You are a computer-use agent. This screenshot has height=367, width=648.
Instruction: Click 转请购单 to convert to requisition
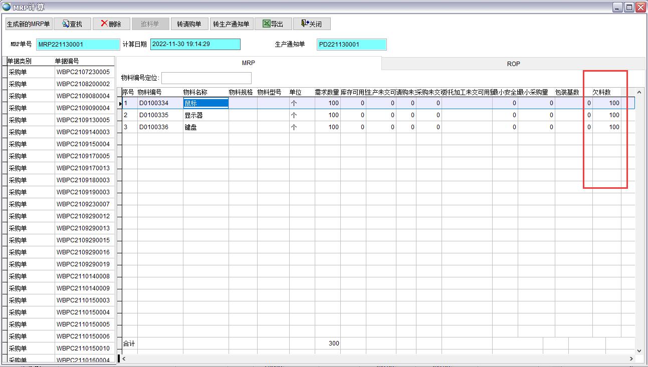coord(189,24)
